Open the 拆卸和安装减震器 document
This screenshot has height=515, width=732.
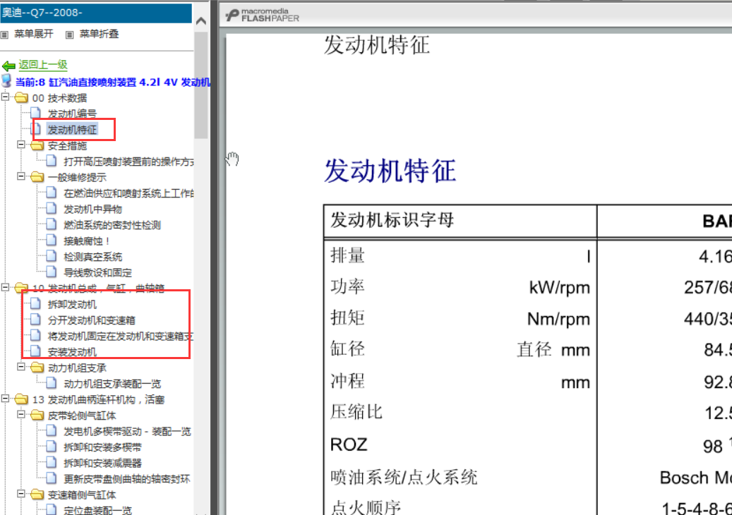102,463
